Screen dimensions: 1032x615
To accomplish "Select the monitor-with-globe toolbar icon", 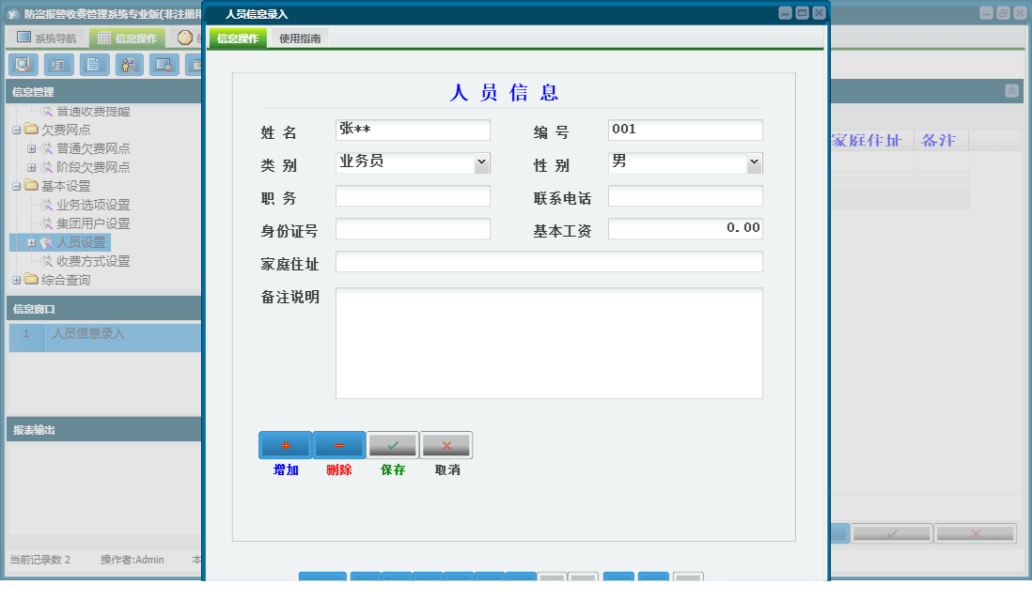I will (x=164, y=64).
